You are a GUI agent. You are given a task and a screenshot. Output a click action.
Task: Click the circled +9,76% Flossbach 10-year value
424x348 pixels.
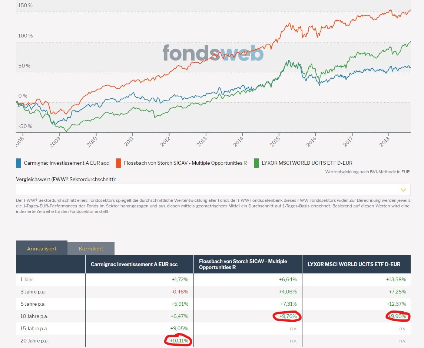(288, 316)
